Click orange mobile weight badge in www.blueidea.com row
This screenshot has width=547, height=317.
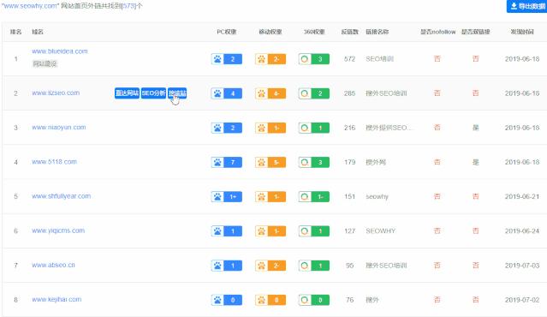pyautogui.click(x=271, y=59)
